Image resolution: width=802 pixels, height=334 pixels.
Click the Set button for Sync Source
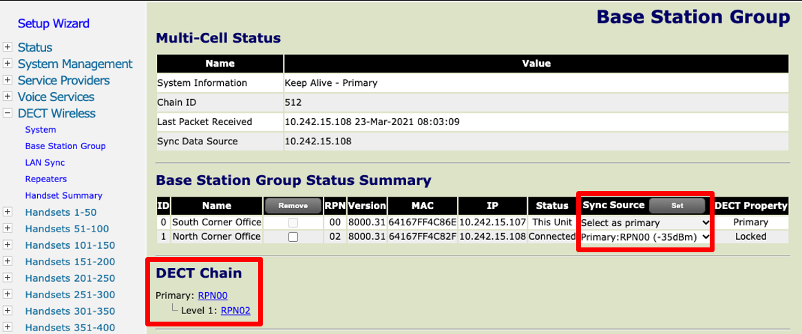click(x=677, y=205)
